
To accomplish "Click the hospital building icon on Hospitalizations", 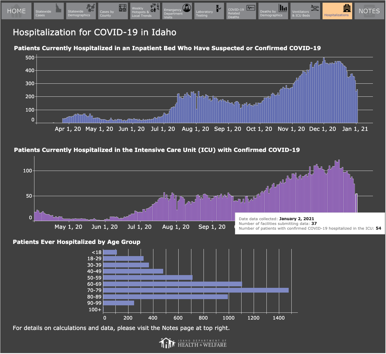I will [347, 8].
